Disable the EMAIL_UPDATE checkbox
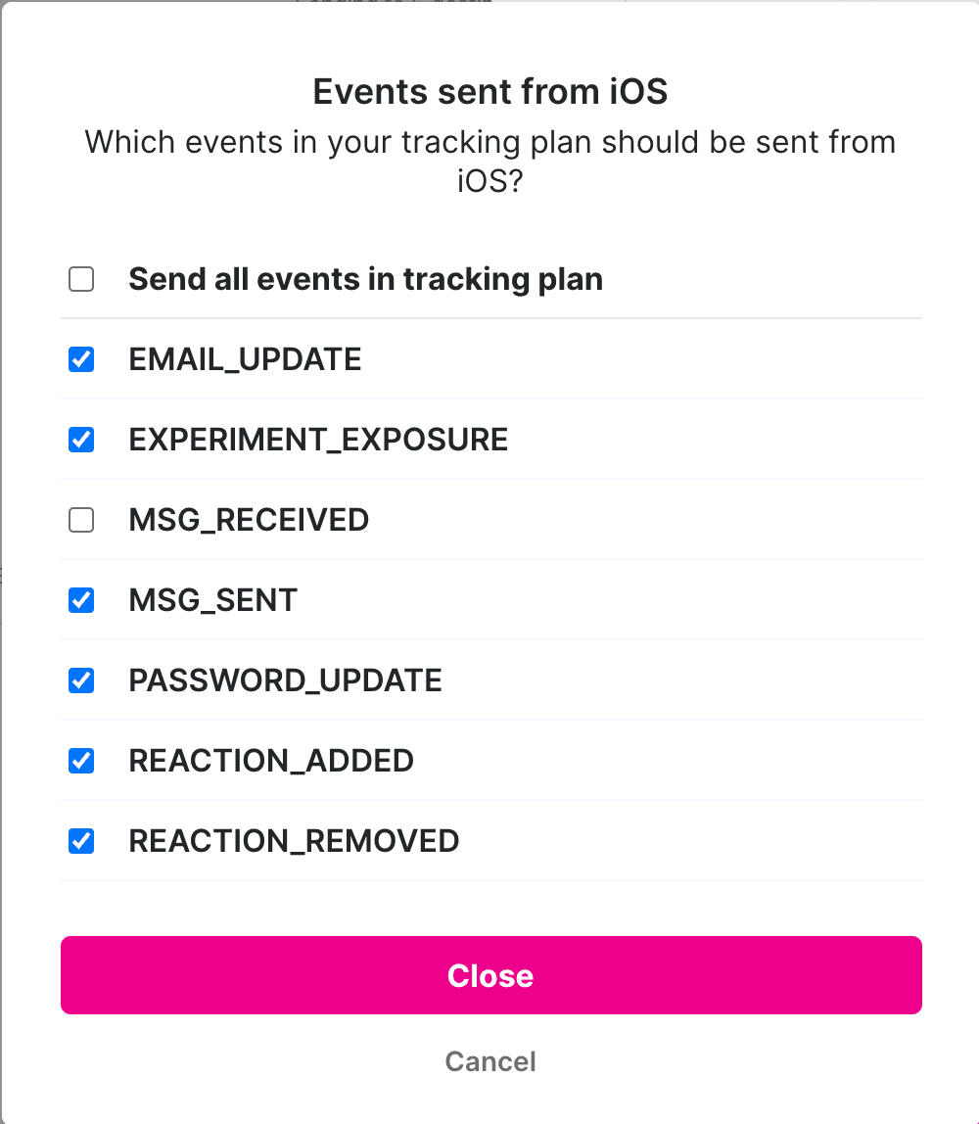979x1124 pixels. pos(81,359)
